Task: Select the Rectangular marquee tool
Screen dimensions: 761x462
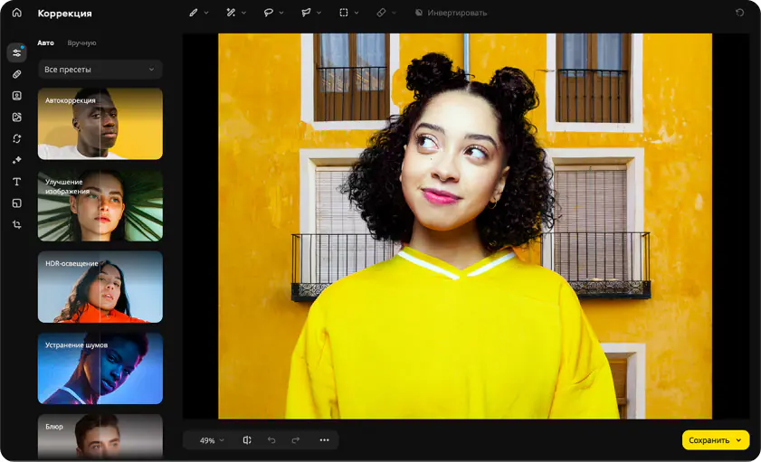Action: tap(344, 13)
